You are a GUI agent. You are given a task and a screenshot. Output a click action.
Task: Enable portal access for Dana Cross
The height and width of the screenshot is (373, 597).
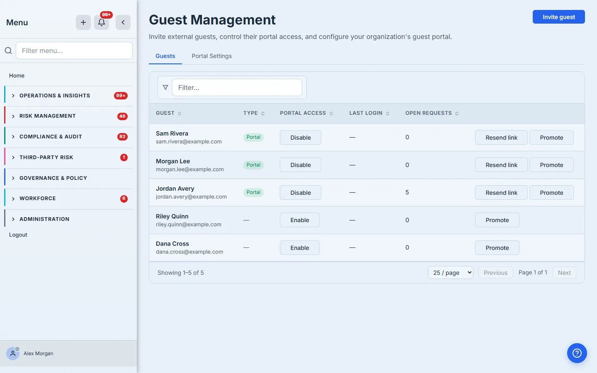tap(300, 248)
